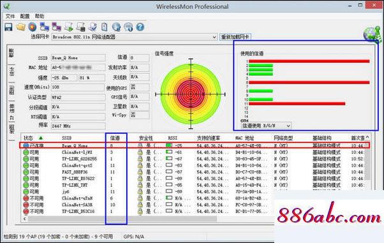Viewport: 384px width, 243px height.
Task: Select the FAST_888F36 network row
Action: tap(193, 172)
